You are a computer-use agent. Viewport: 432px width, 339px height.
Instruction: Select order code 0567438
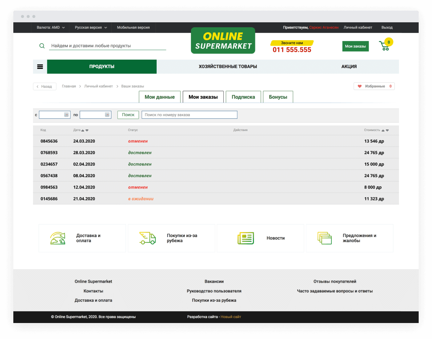(x=49, y=176)
